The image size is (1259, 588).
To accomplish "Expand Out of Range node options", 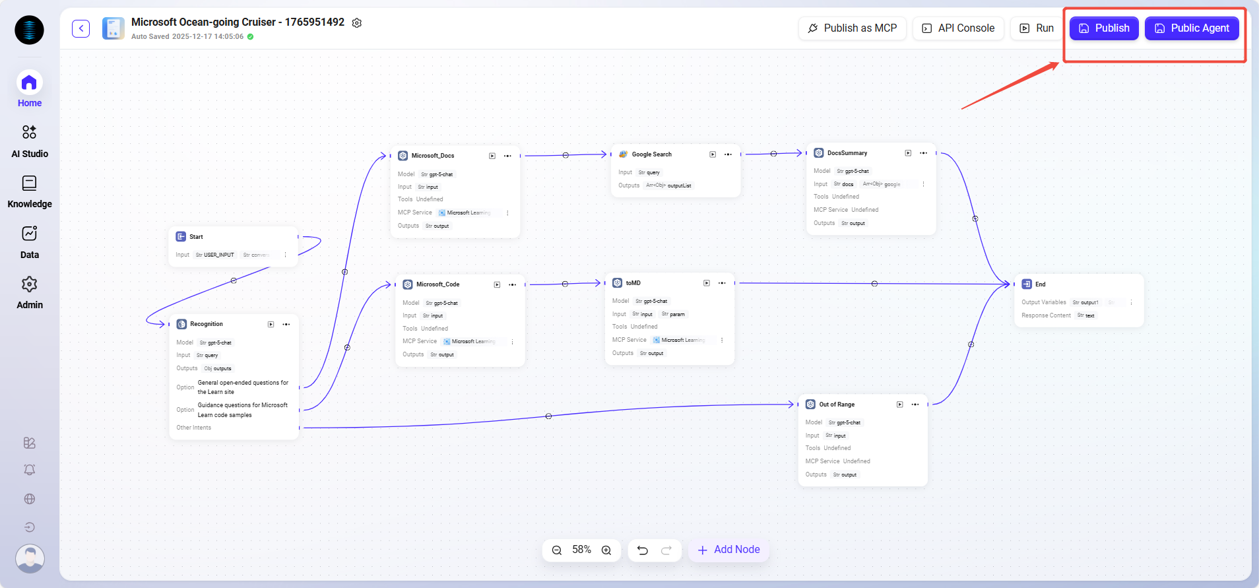I will click(x=915, y=405).
